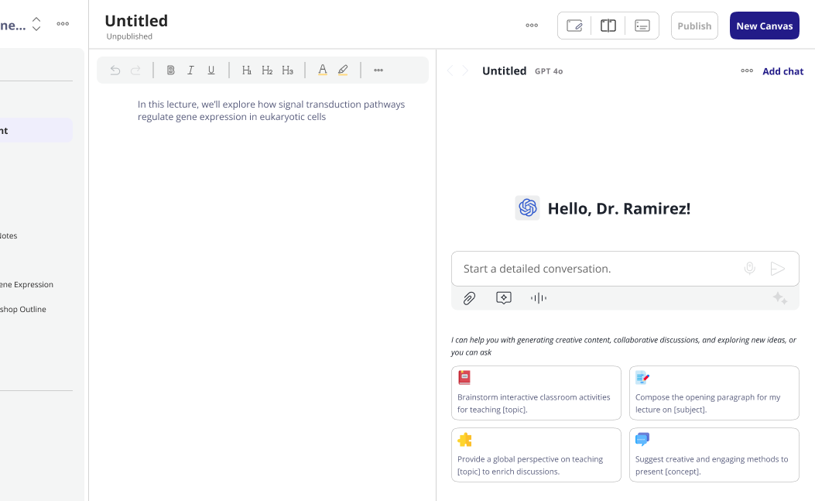Switch to chat-only view layout
The height and width of the screenshot is (501, 815).
(642, 26)
